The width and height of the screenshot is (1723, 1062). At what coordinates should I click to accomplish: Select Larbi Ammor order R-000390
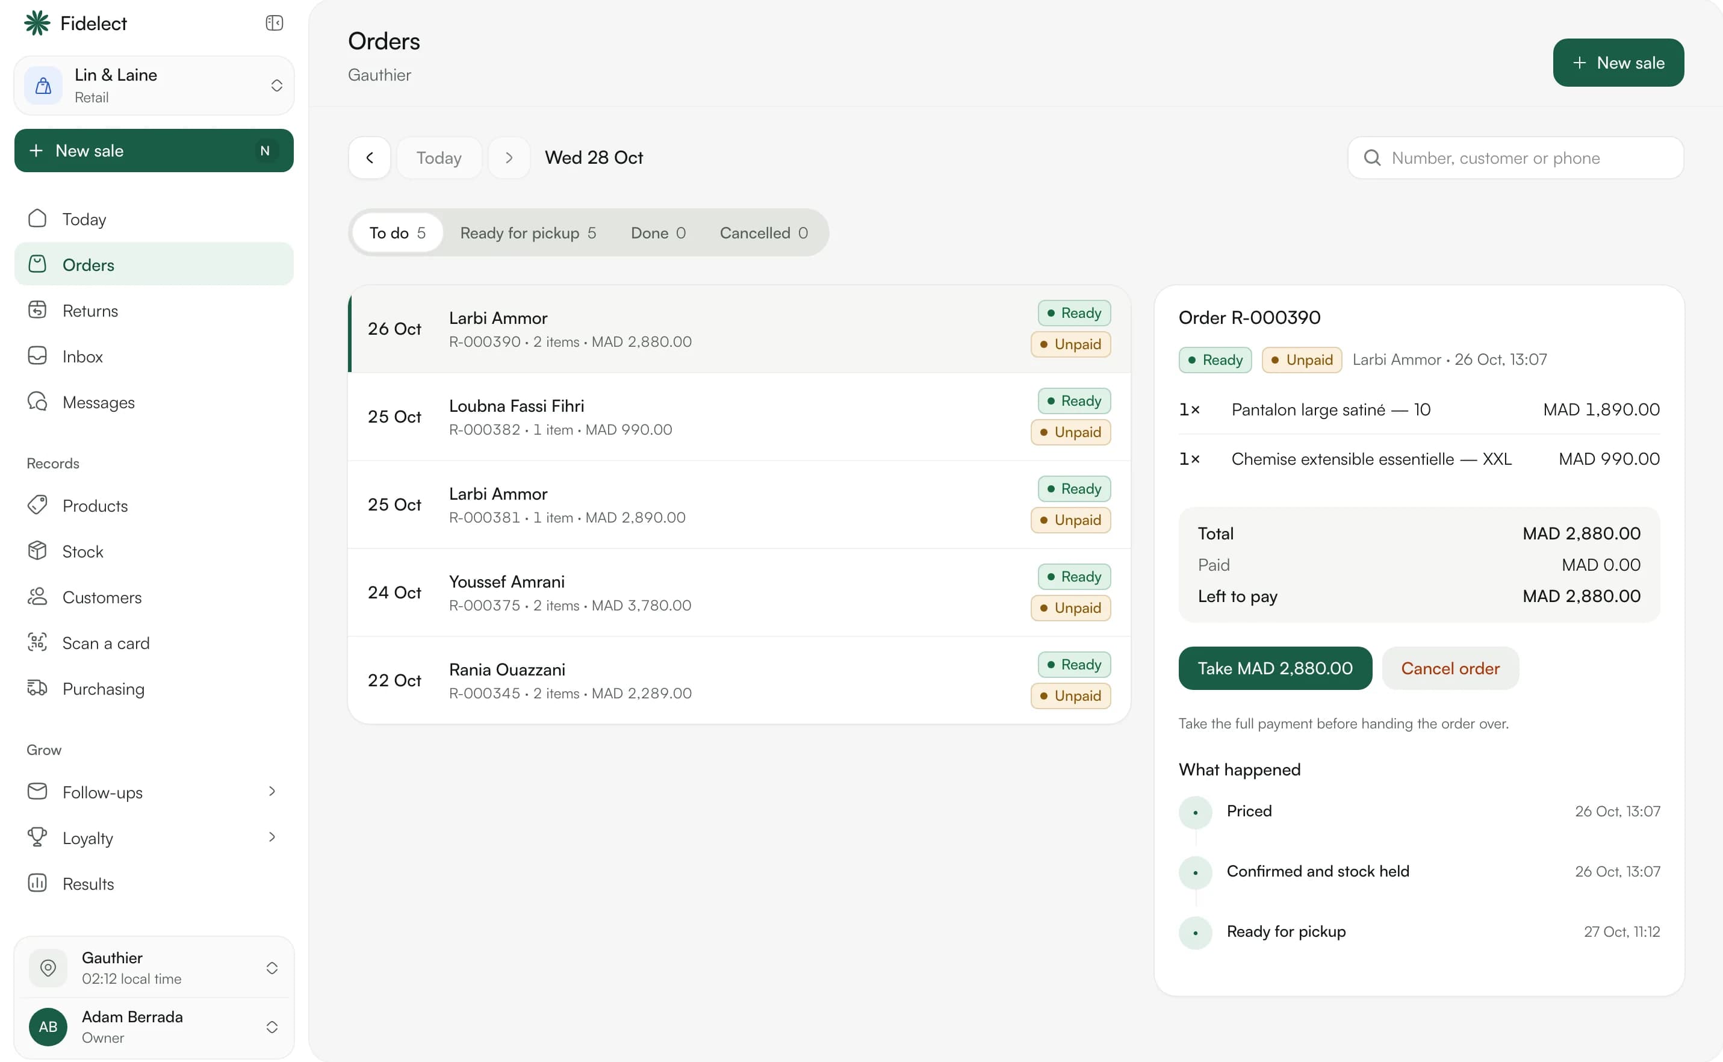[740, 329]
